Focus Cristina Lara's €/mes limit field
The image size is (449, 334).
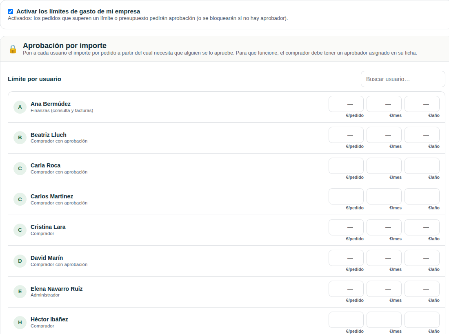coord(384,227)
